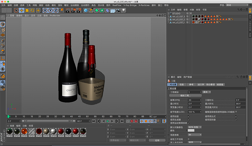Screen dimensions: 252x146
Task: Select the orange material ball thumbnail
Action: (x=24, y=131)
